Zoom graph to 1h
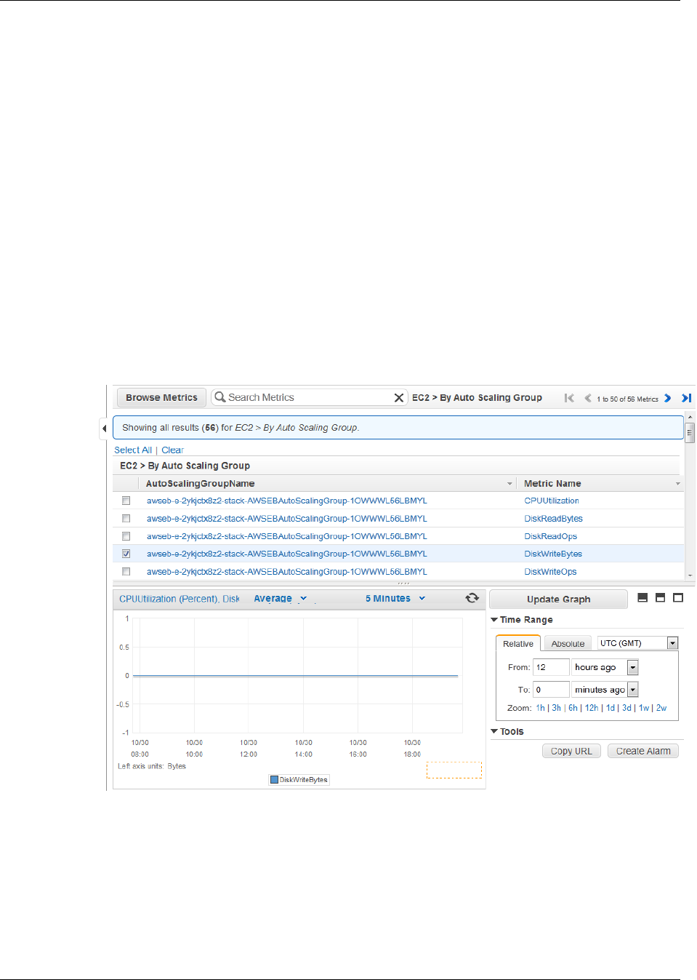This screenshot has width=697, height=980. pos(540,708)
